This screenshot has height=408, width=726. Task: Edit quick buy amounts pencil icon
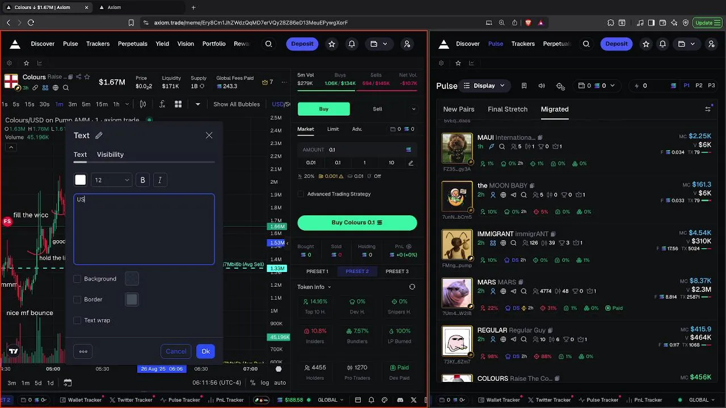pos(411,163)
